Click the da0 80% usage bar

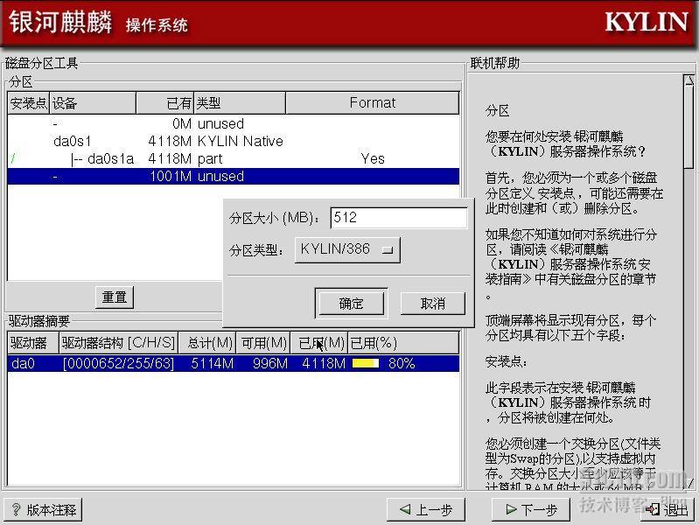(366, 363)
